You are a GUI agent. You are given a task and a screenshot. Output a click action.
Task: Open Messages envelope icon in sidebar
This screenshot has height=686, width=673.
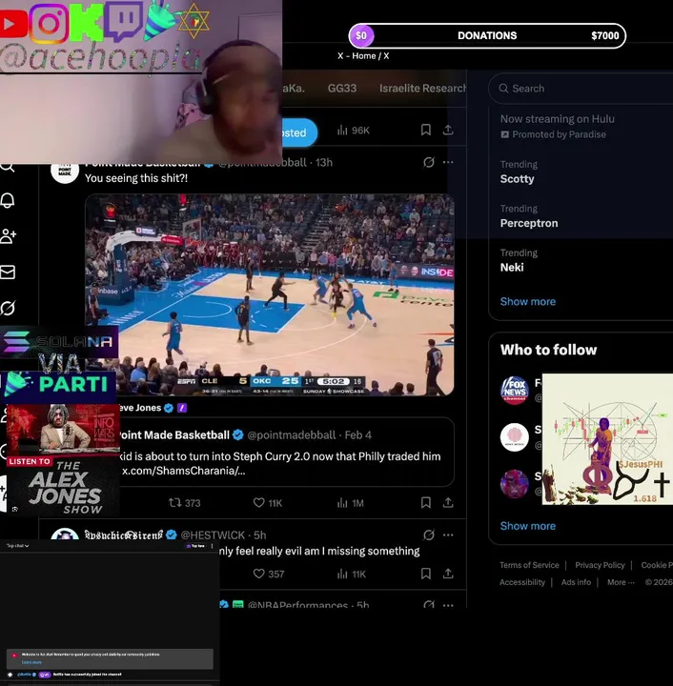[x=8, y=272]
